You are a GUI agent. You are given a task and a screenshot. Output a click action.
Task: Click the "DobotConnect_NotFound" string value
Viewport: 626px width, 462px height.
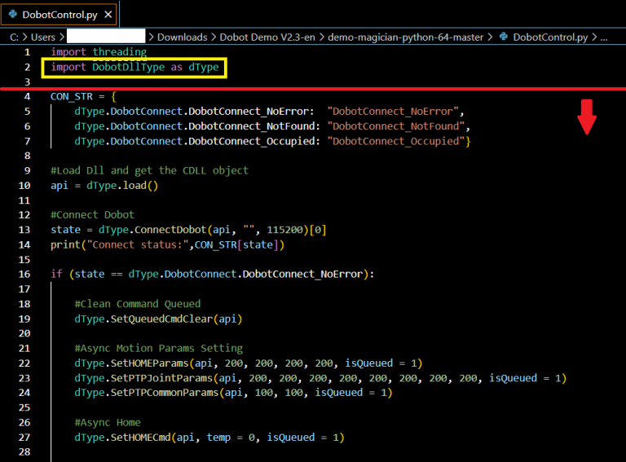[396, 126]
